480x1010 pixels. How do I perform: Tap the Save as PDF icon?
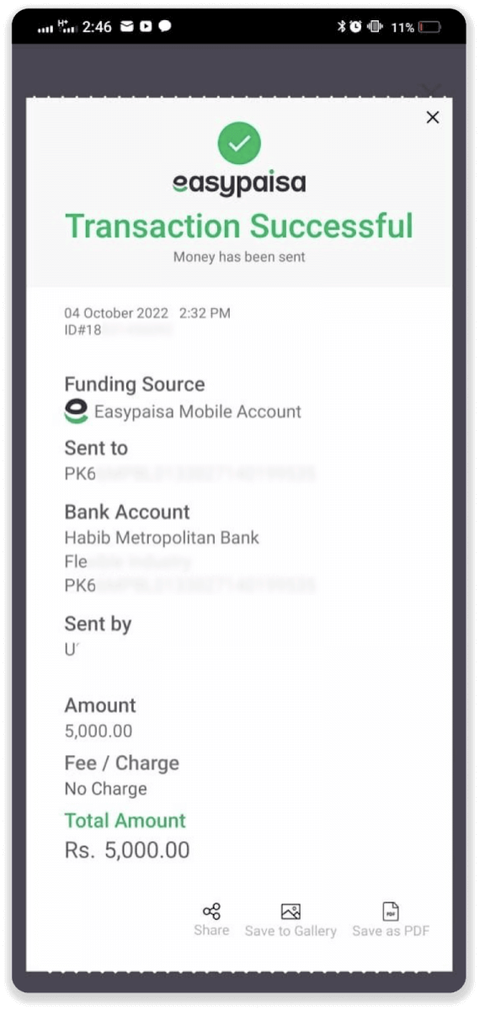(391, 912)
